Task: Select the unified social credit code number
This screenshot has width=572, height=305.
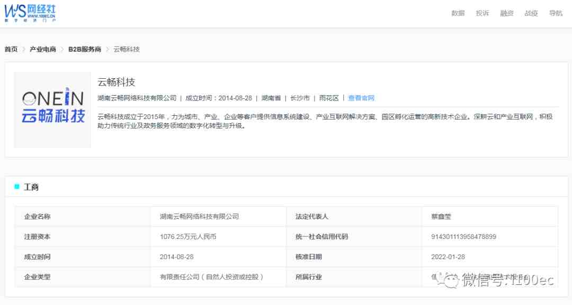Action: coord(463,237)
